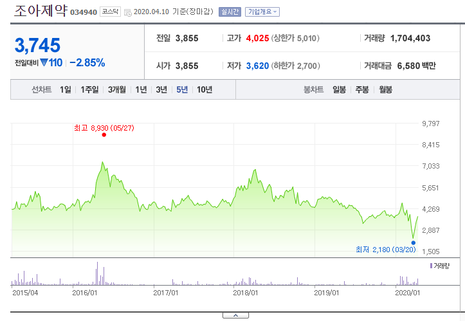This screenshot has width=465, height=321.
Task: Click the 실시간 real-time button
Action: (230, 12)
